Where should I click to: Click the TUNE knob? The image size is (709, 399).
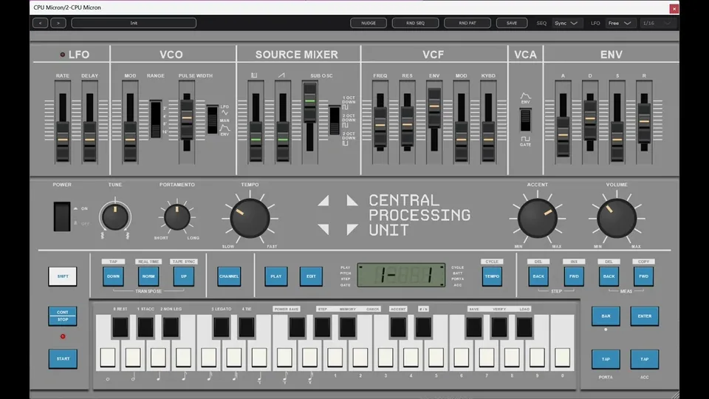115,216
